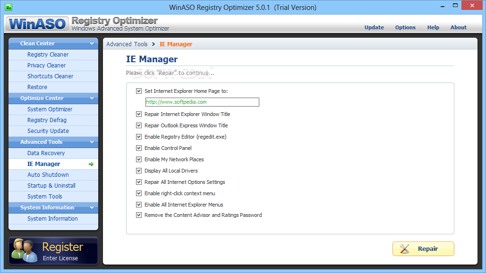Uncheck Enable Registry Editor (regedit.exe)
Image resolution: width=486 pixels, height=273 pixels.
pos(139,137)
